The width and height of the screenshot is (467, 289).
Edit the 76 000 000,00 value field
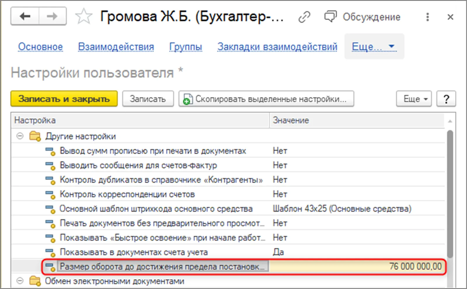click(357, 266)
